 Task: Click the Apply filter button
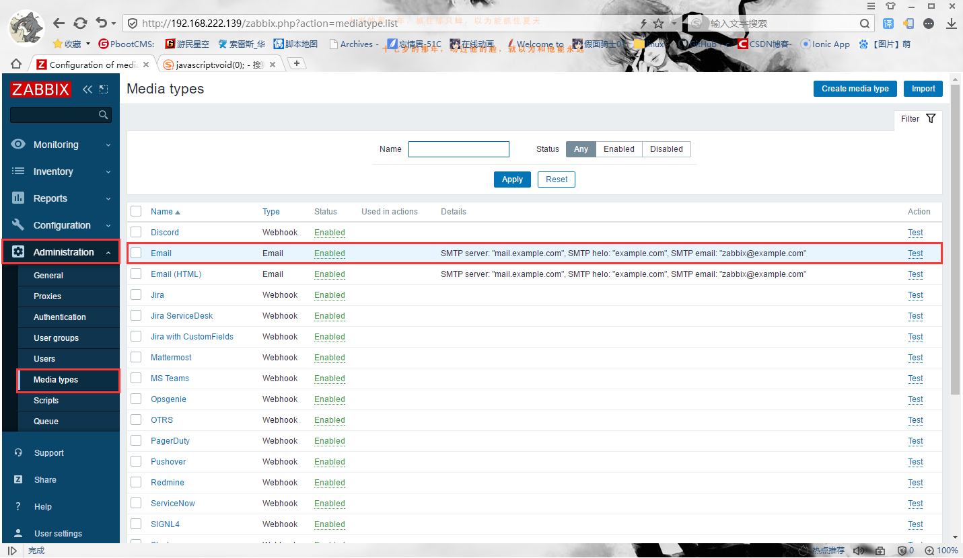[512, 180]
